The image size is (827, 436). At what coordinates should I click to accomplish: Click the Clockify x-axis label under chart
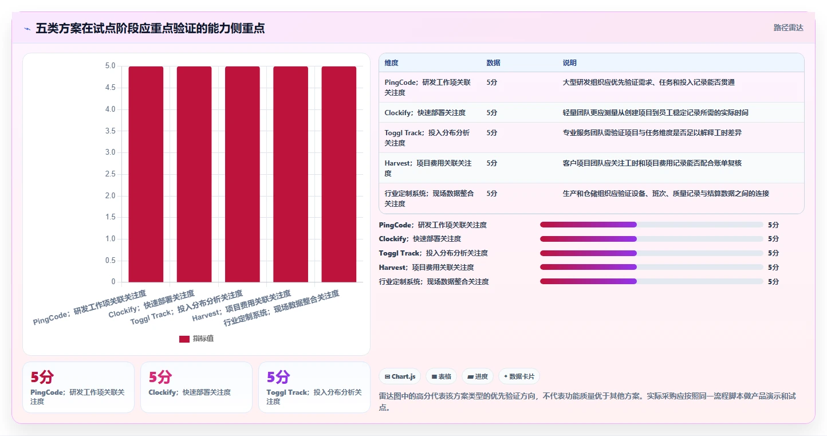pos(151,304)
